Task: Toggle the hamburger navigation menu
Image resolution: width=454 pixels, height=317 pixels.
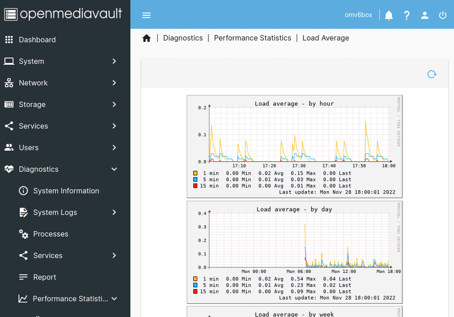Action: click(x=146, y=15)
